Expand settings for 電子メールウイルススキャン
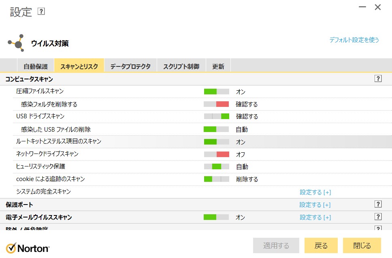This screenshot has height=258, width=392. (x=315, y=217)
